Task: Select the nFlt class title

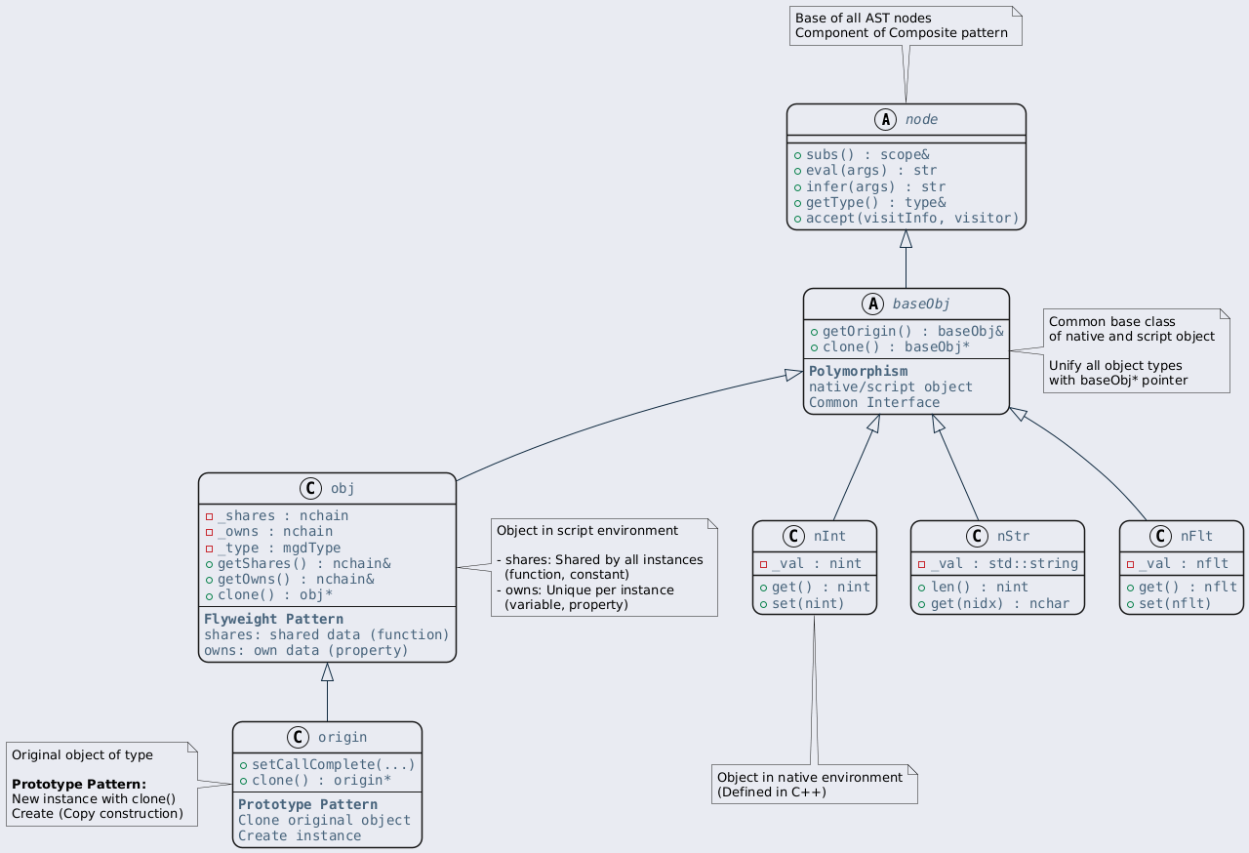Action: point(1196,536)
